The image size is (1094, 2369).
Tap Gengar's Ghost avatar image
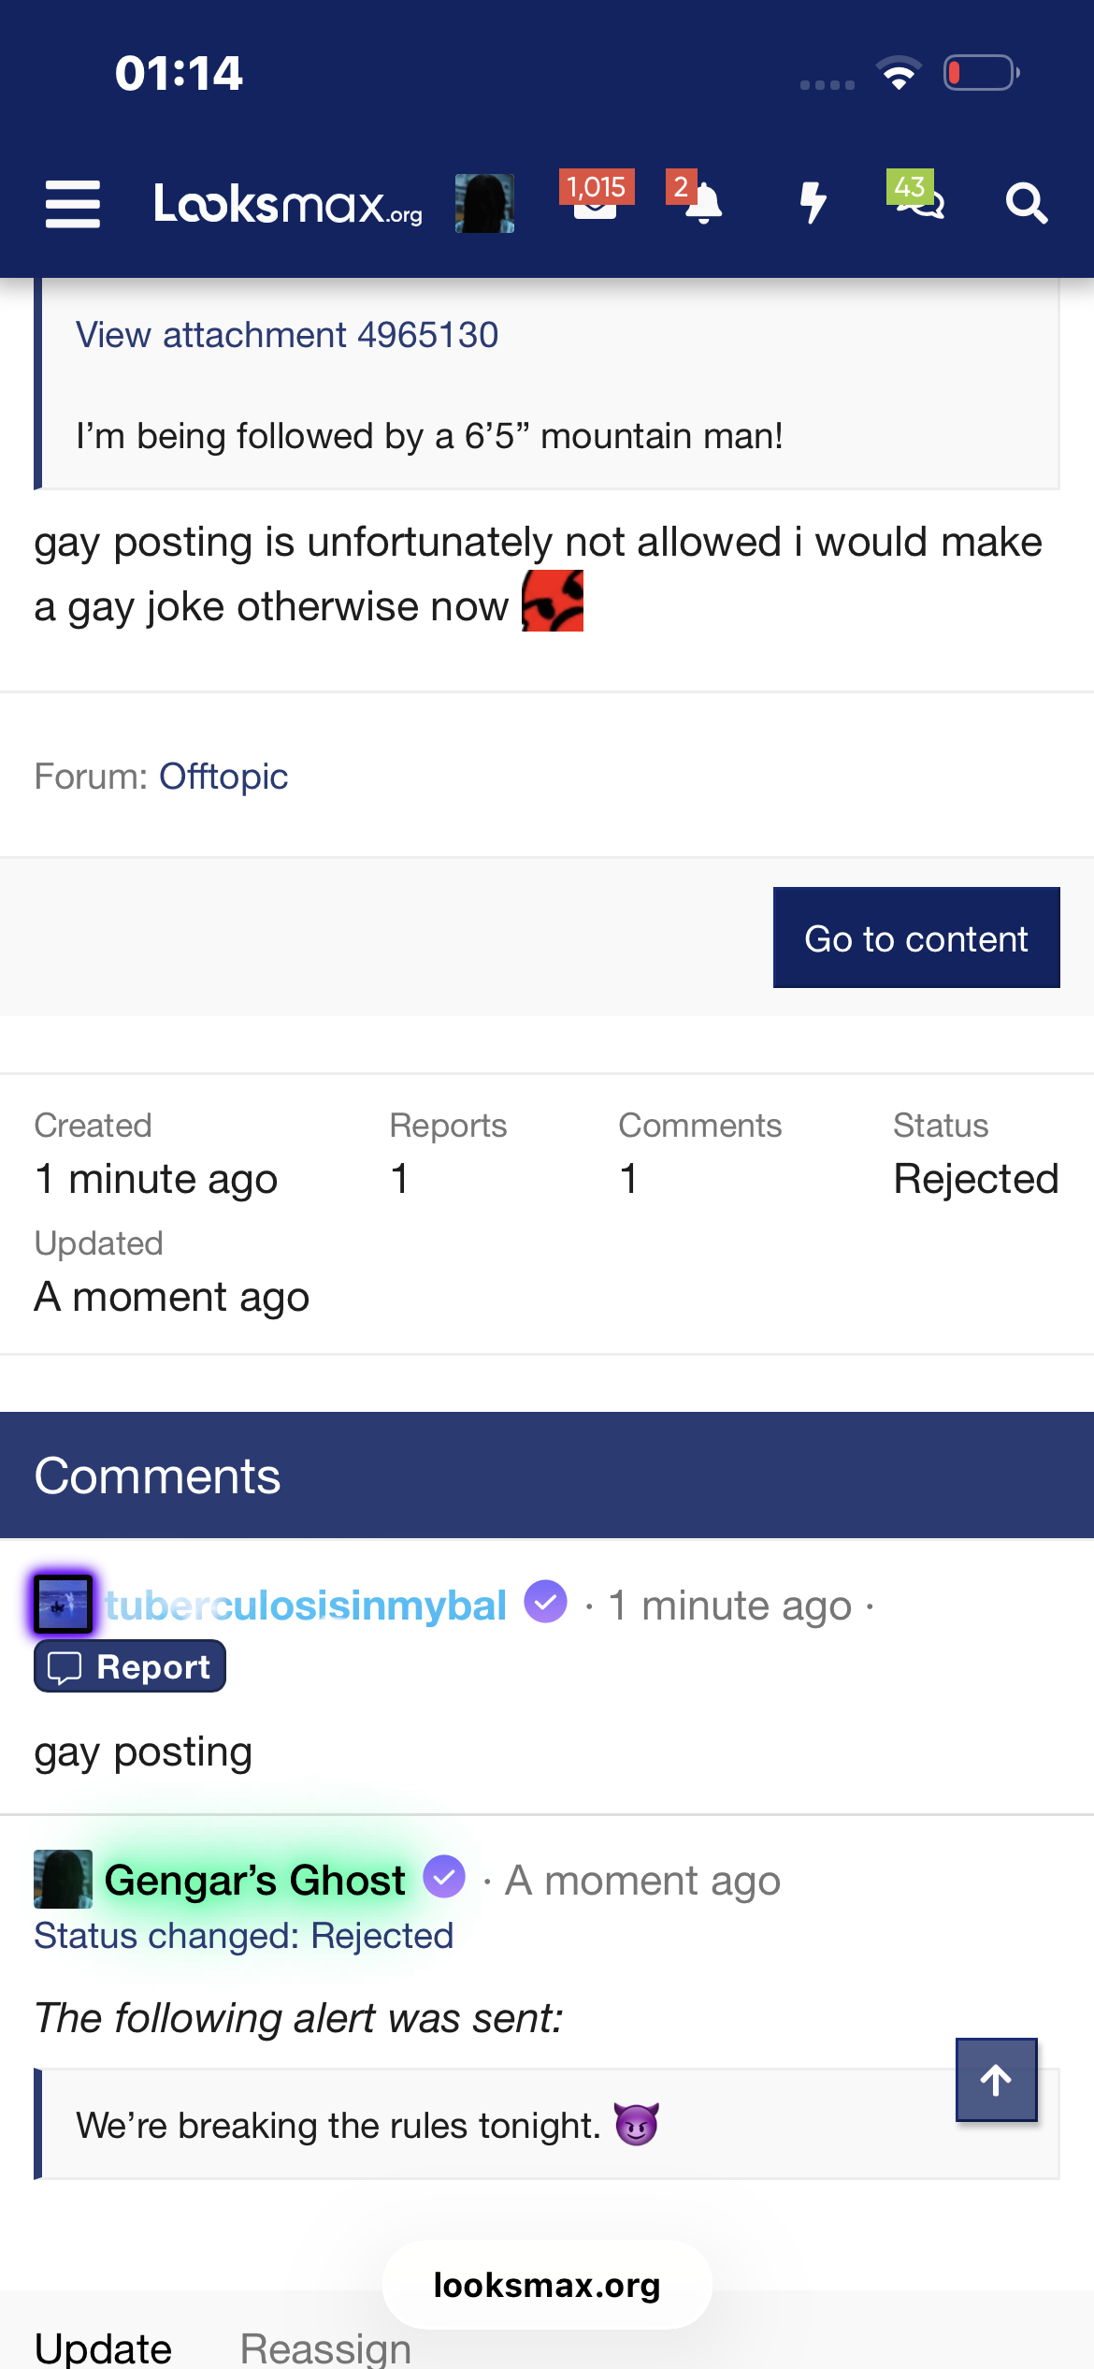64,1879
